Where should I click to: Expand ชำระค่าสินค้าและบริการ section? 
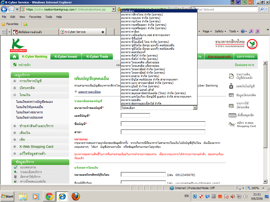pos(15,126)
